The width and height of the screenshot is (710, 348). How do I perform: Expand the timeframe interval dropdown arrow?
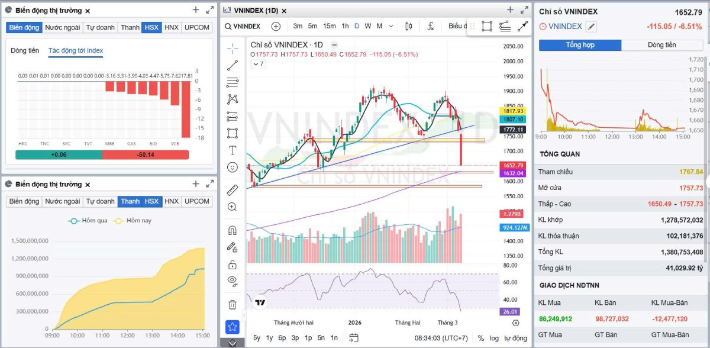tap(390, 26)
